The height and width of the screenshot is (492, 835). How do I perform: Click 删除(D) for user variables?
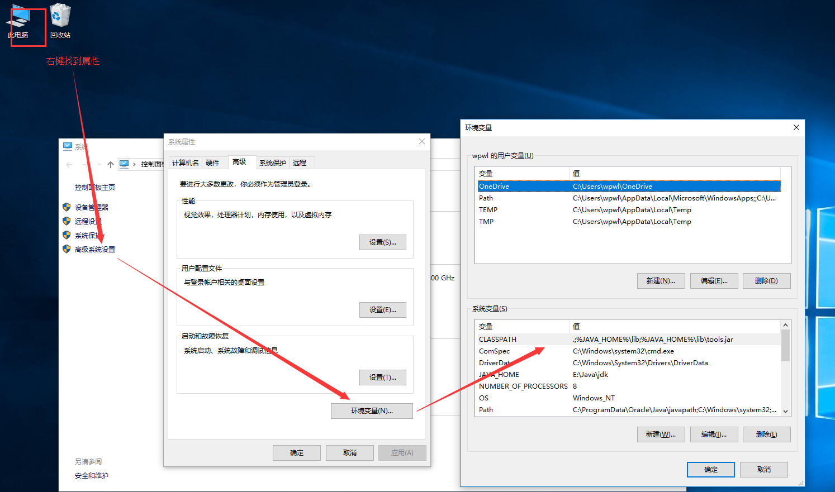[x=766, y=280]
